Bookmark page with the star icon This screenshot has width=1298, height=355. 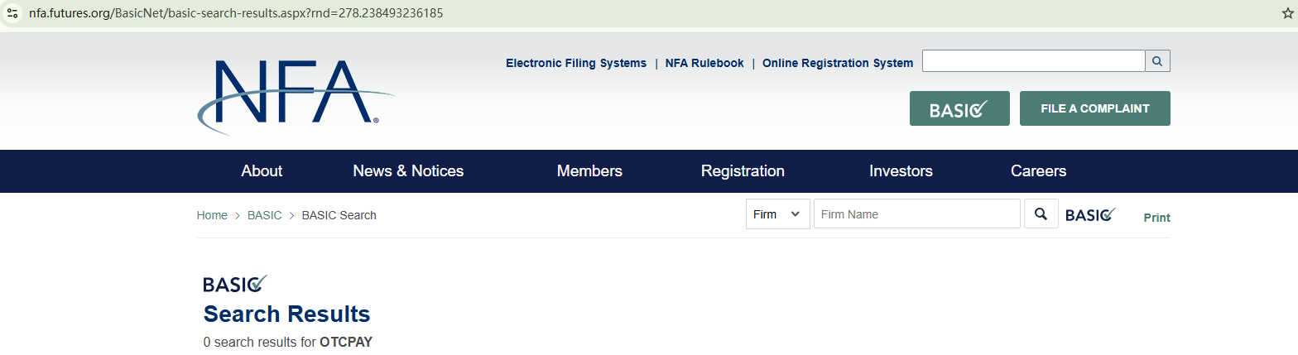click(1287, 14)
